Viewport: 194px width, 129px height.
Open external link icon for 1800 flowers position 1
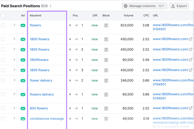point(191,39)
